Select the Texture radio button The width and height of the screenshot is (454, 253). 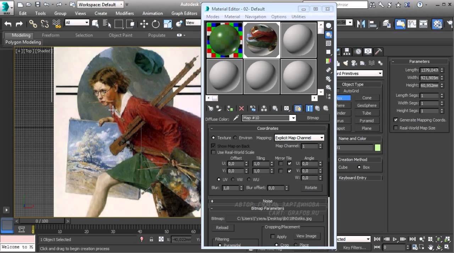(213, 138)
